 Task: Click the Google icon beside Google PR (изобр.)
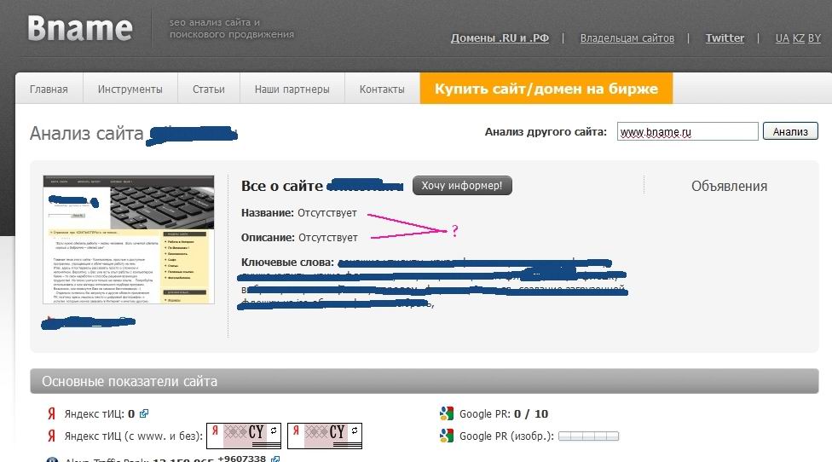(x=446, y=436)
